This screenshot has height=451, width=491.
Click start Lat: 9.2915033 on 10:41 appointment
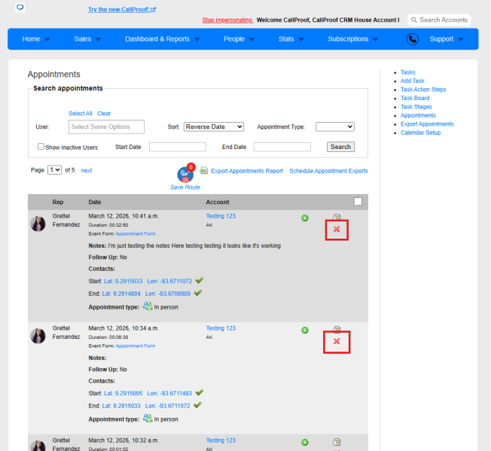coord(123,281)
